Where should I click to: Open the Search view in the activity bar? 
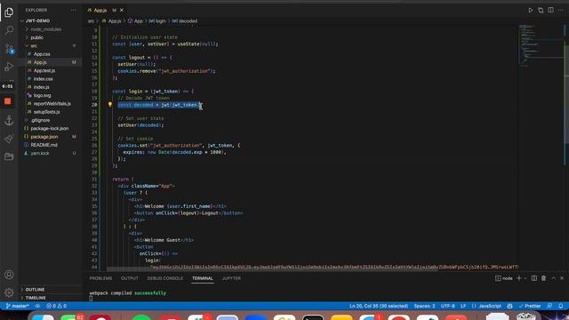pyautogui.click(x=9, y=30)
